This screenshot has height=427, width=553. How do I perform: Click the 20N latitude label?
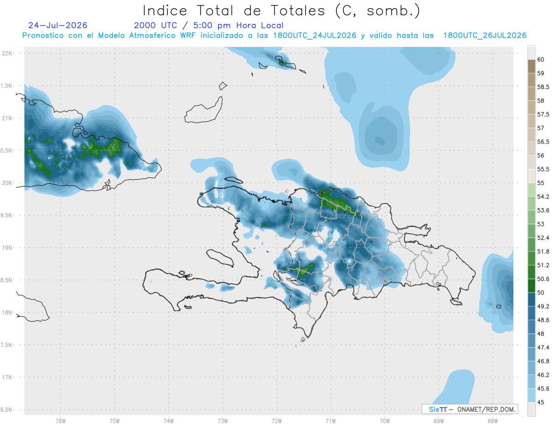click(x=7, y=183)
